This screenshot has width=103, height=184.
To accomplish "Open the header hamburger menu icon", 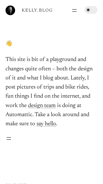I will [74, 10].
